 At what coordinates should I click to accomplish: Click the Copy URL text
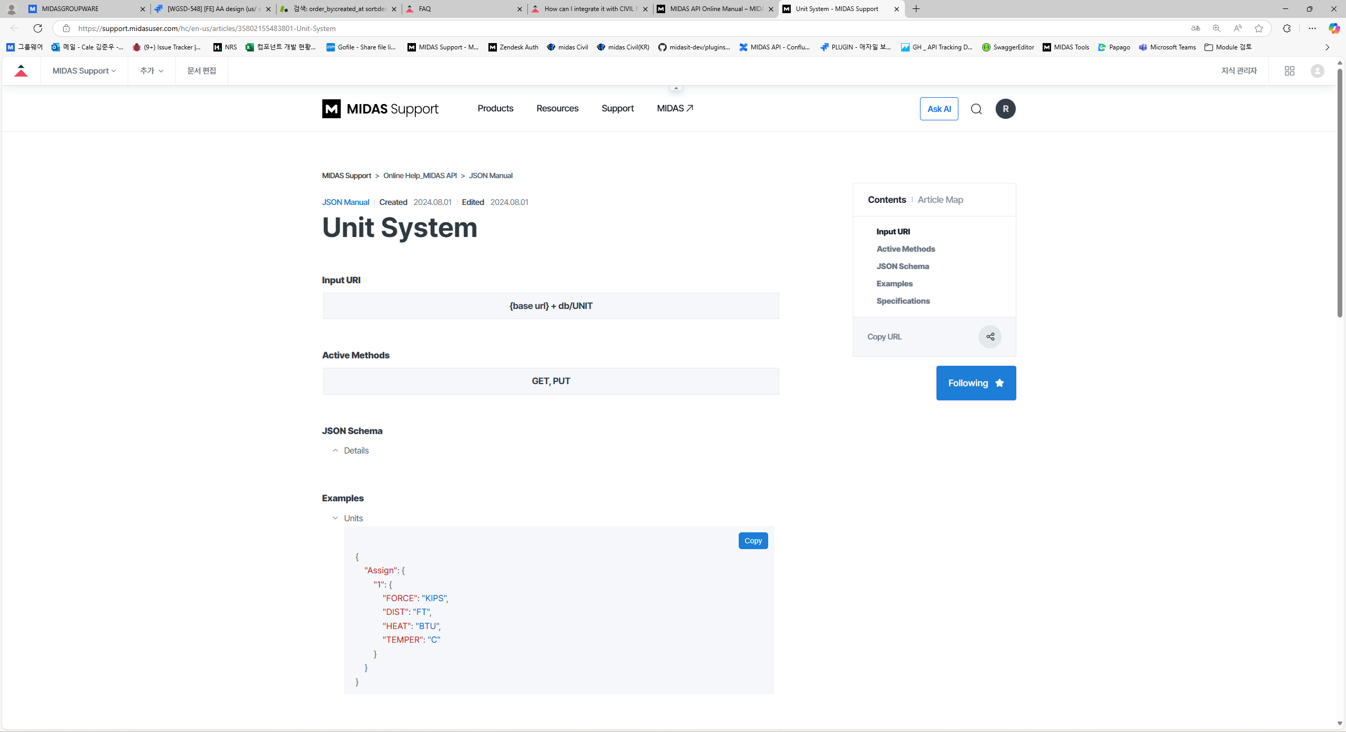[x=884, y=337]
